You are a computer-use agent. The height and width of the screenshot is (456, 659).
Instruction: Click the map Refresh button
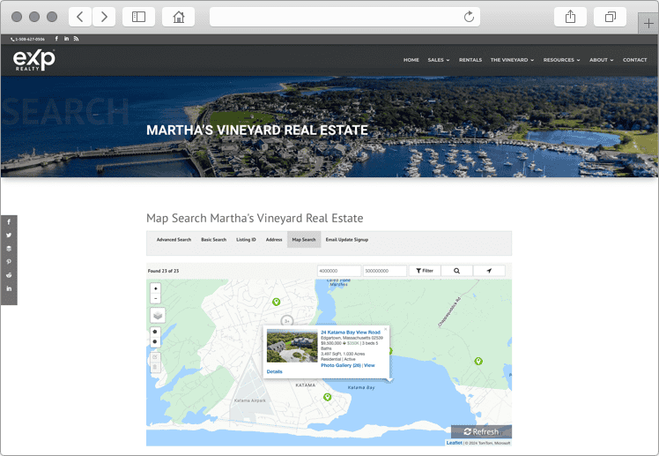coord(481,431)
